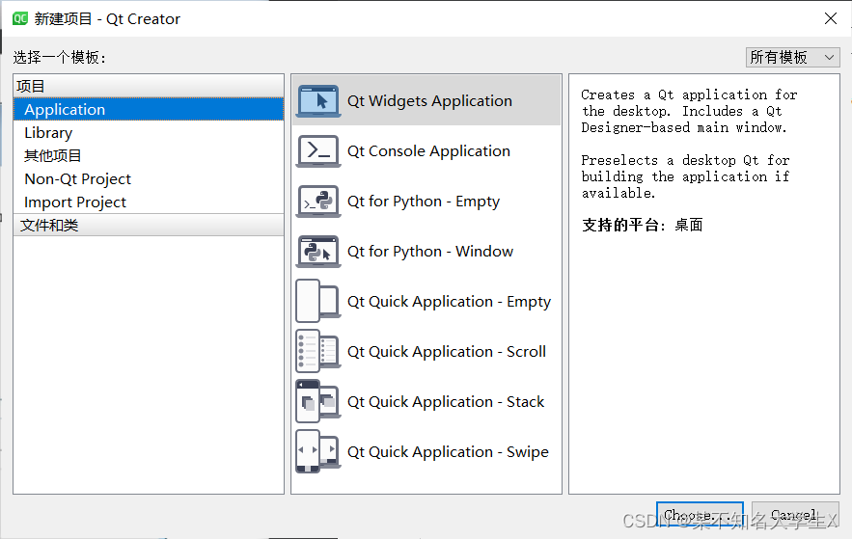Select Qt Quick Application - Empty label
This screenshot has width=852, height=539.
pos(449,301)
